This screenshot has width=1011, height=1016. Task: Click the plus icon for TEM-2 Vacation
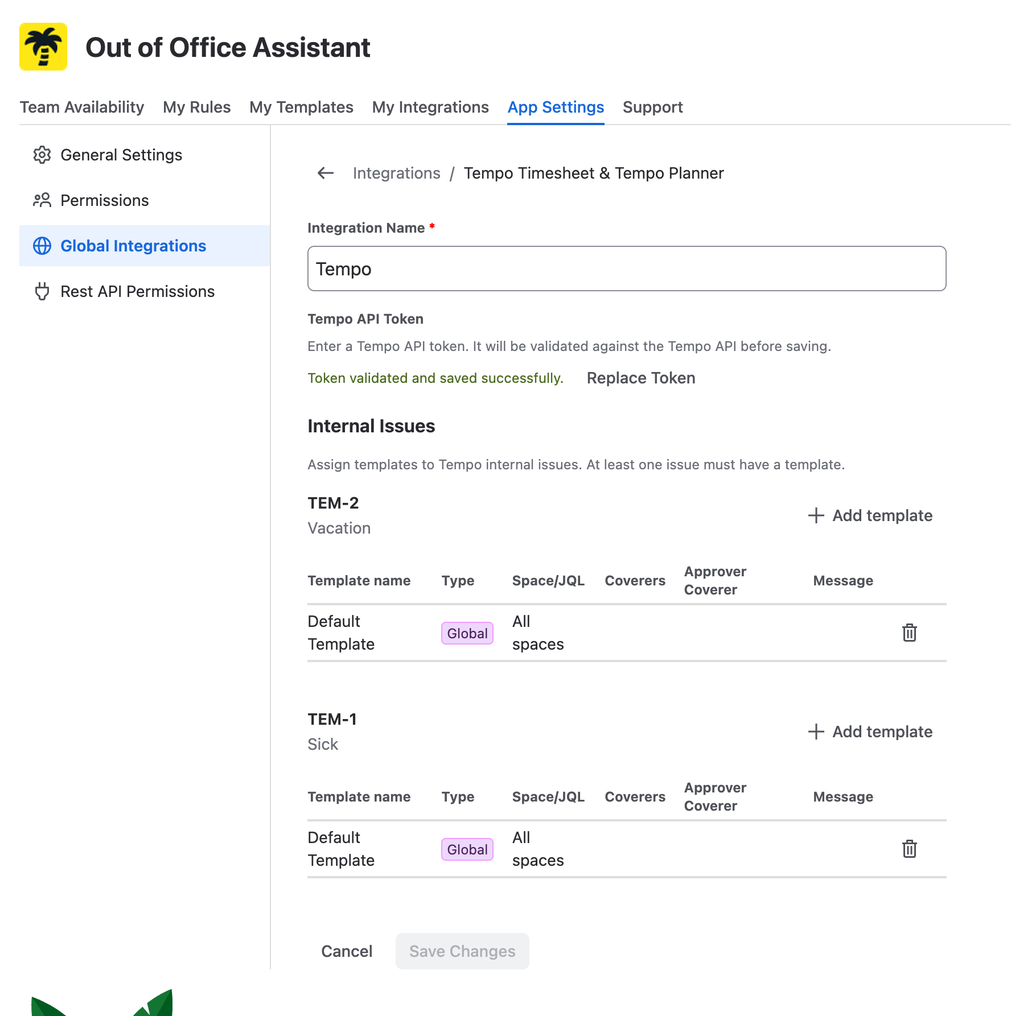pos(816,515)
